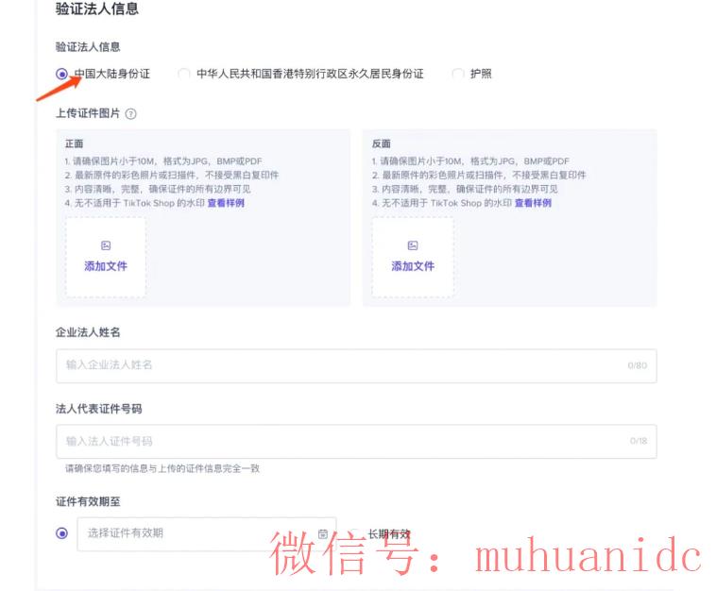Click the 请确保您填写的信息 hint text
The image size is (716, 591).
coord(162,468)
